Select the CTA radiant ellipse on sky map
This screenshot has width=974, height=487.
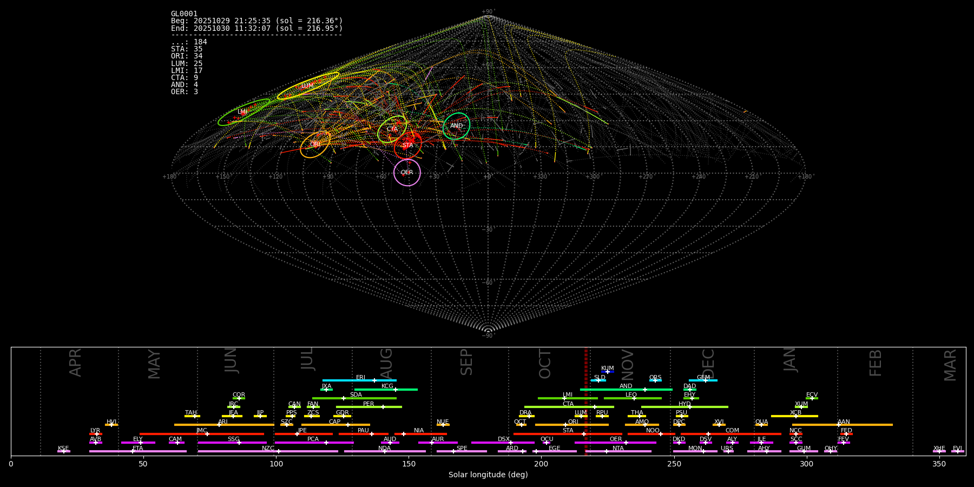pos(392,129)
